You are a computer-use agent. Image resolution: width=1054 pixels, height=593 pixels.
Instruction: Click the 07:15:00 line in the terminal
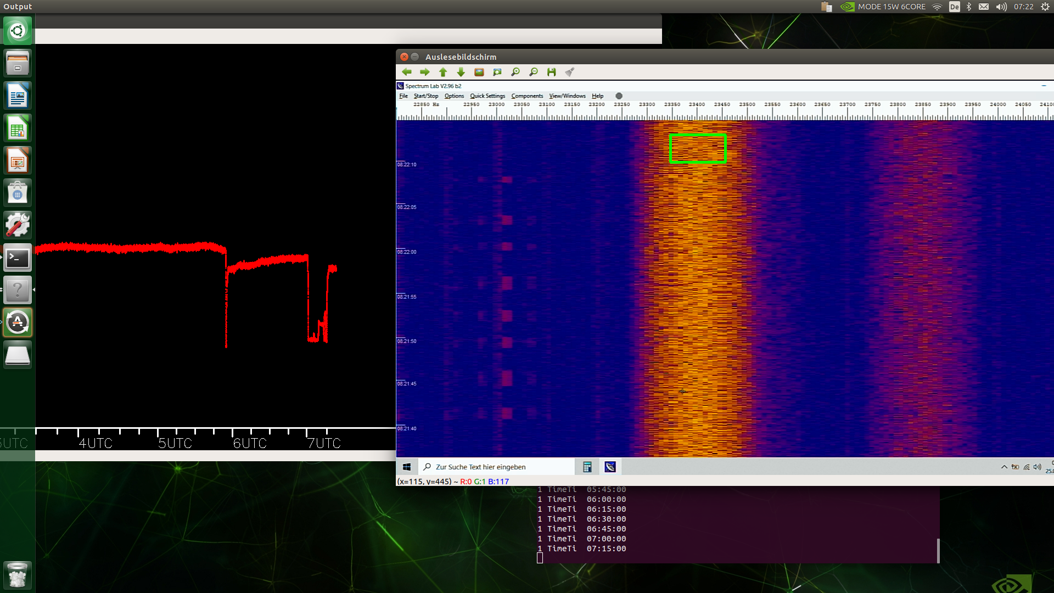pyautogui.click(x=582, y=549)
